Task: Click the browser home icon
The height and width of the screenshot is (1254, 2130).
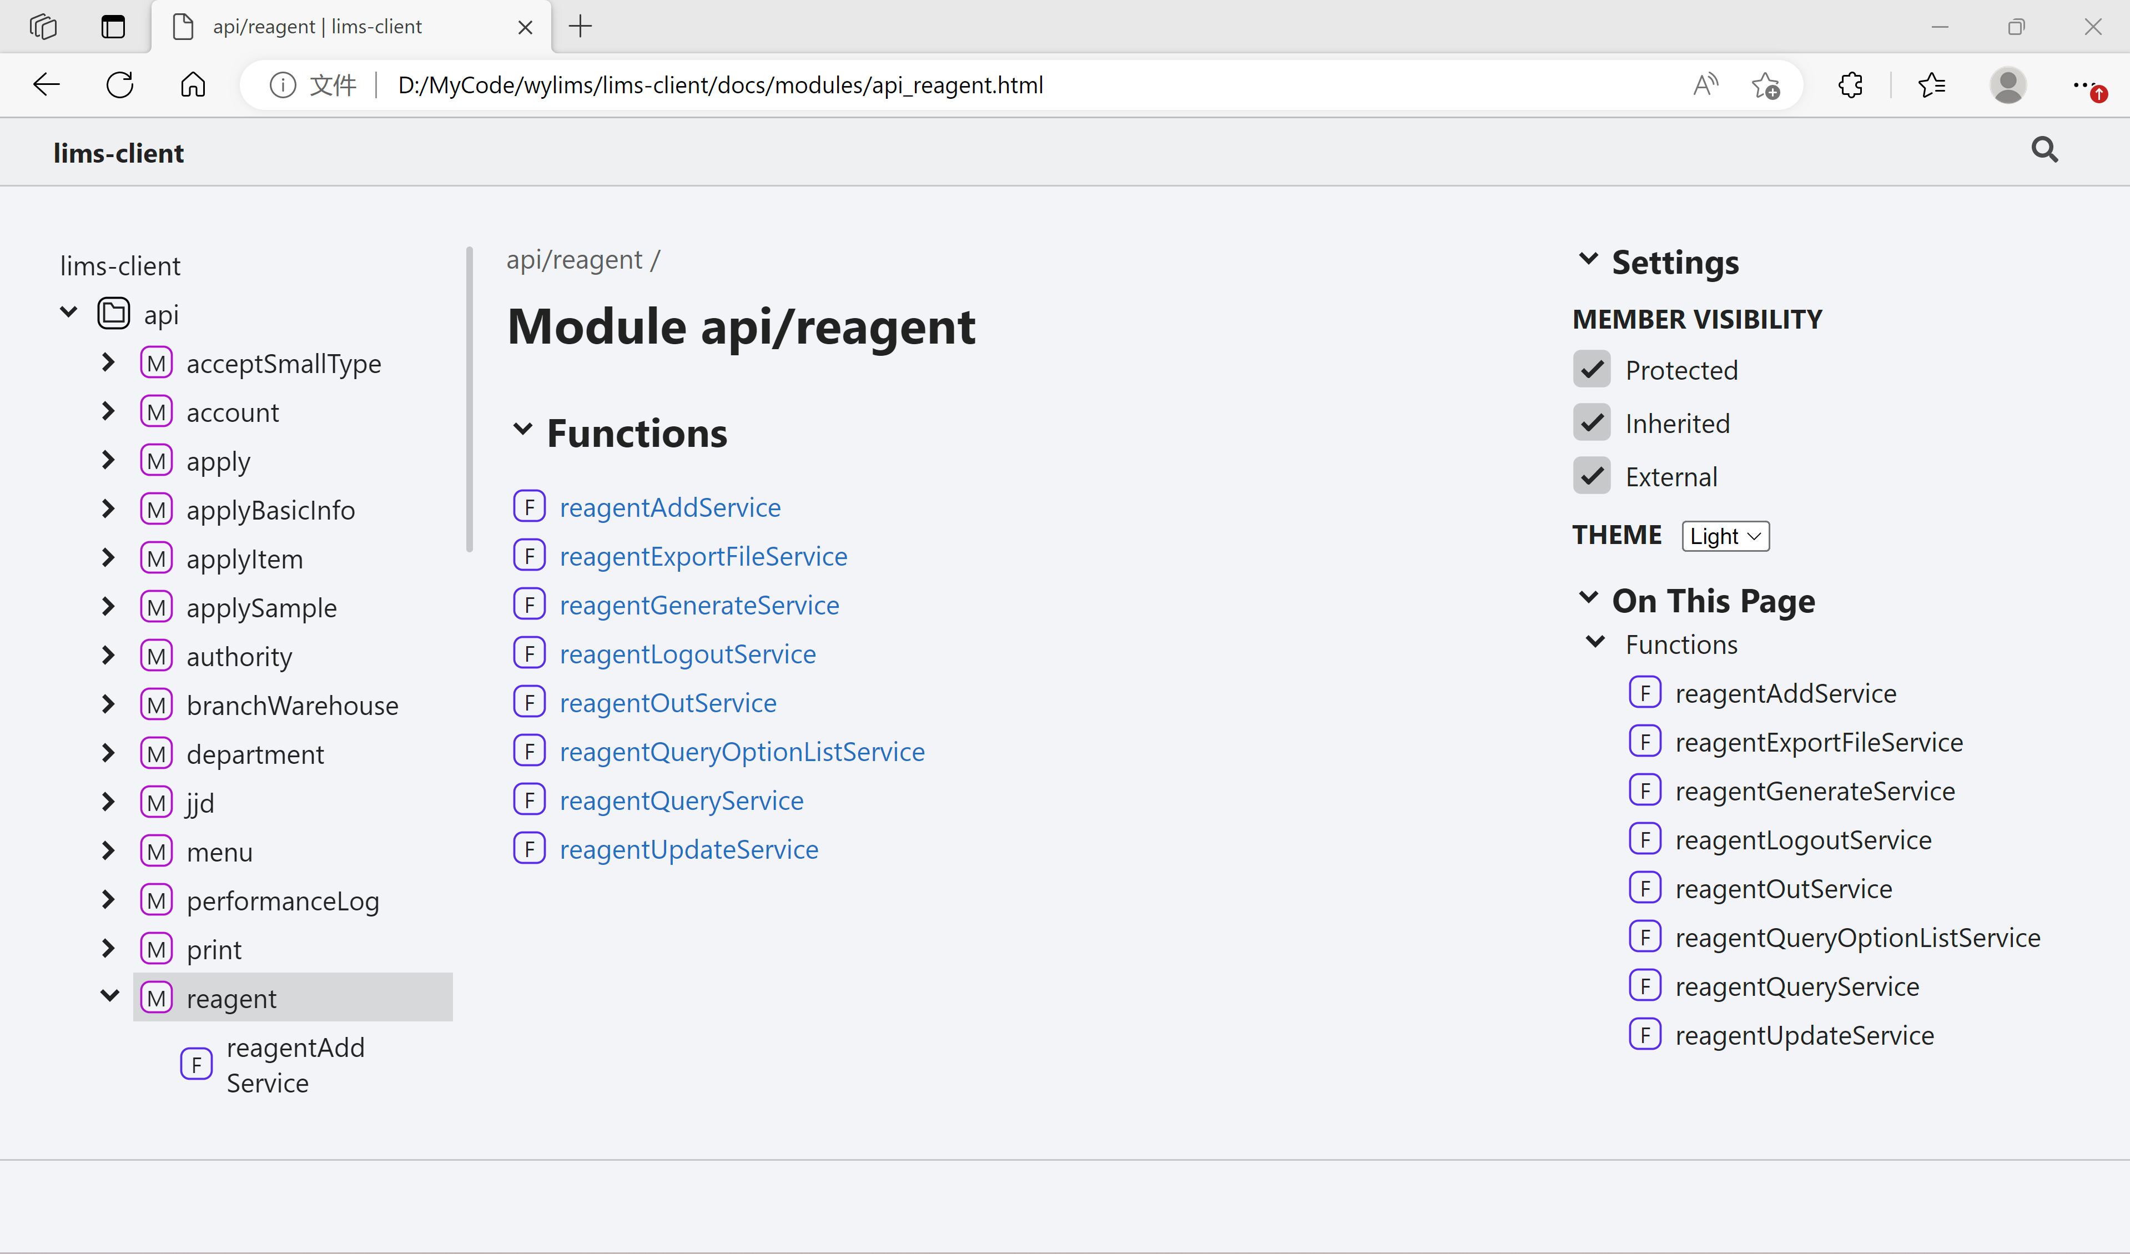Action: point(193,84)
